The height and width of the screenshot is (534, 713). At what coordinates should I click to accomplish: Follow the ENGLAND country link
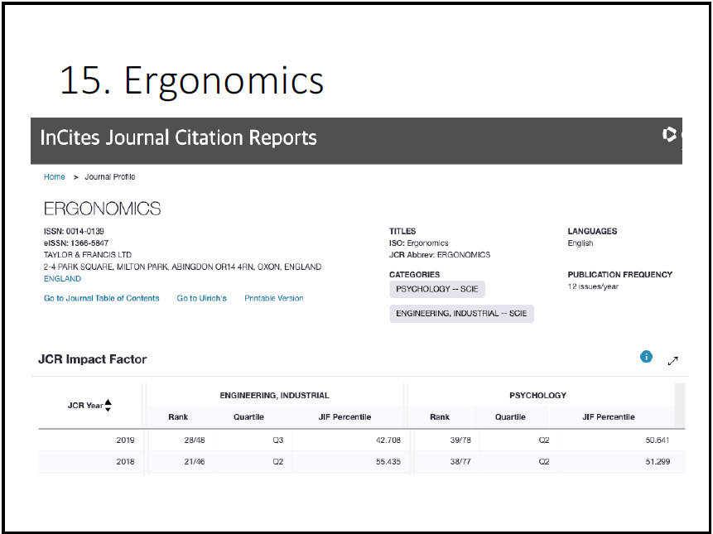[62, 279]
